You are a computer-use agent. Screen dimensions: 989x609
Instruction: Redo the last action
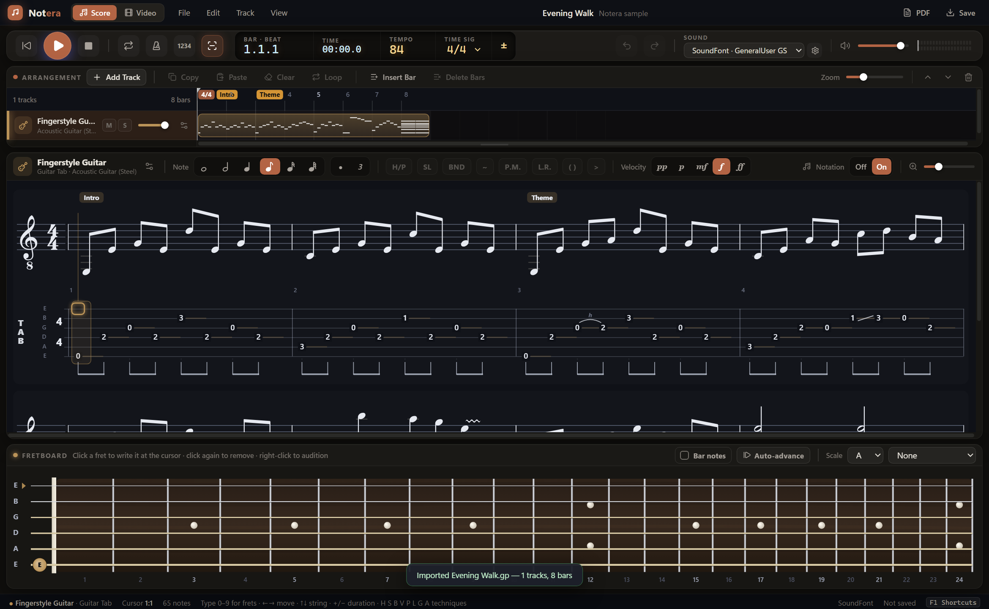pyautogui.click(x=654, y=46)
